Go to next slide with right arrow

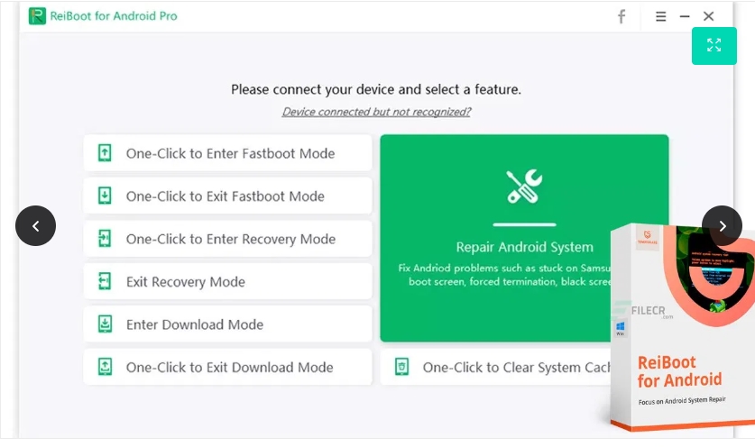pyautogui.click(x=722, y=225)
